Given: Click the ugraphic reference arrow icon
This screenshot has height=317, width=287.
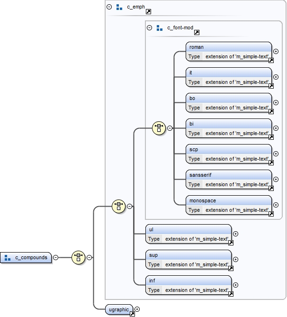Looking at the screenshot, I should 132,313.
